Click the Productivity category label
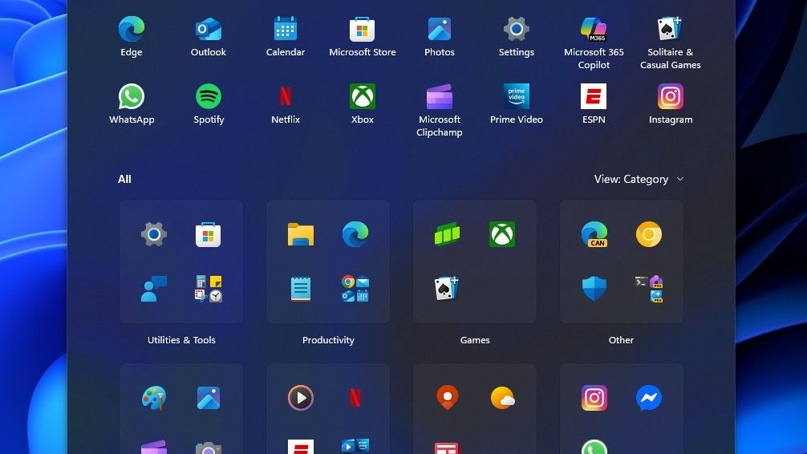The width and height of the screenshot is (807, 454). pos(328,340)
